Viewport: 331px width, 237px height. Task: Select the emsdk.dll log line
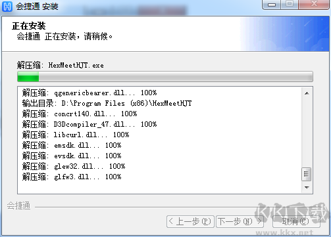point(72,145)
